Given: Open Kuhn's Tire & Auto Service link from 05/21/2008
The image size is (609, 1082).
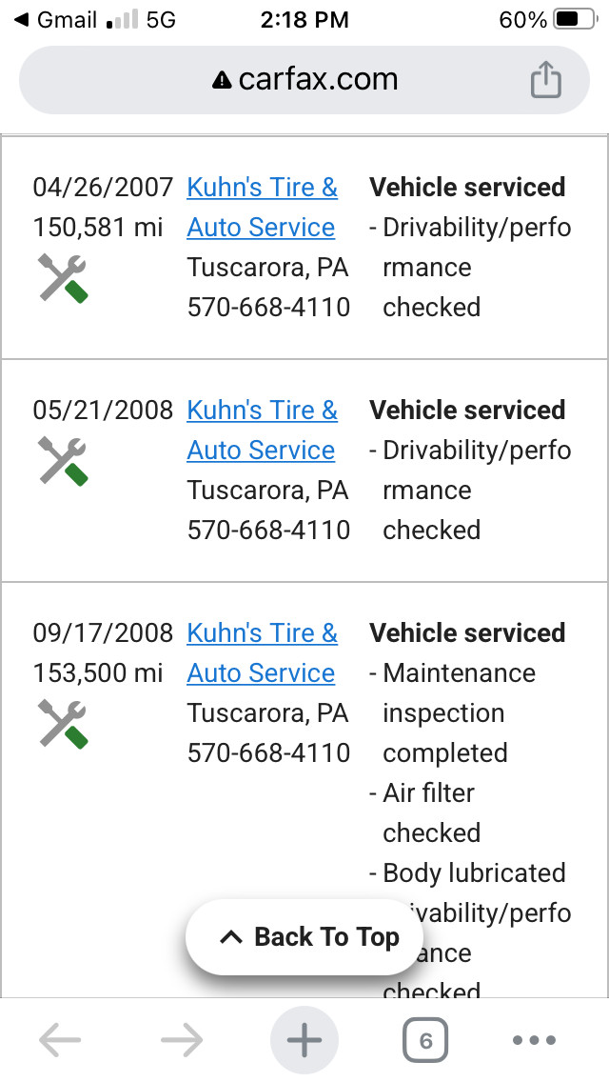Looking at the screenshot, I should pyautogui.click(x=262, y=430).
